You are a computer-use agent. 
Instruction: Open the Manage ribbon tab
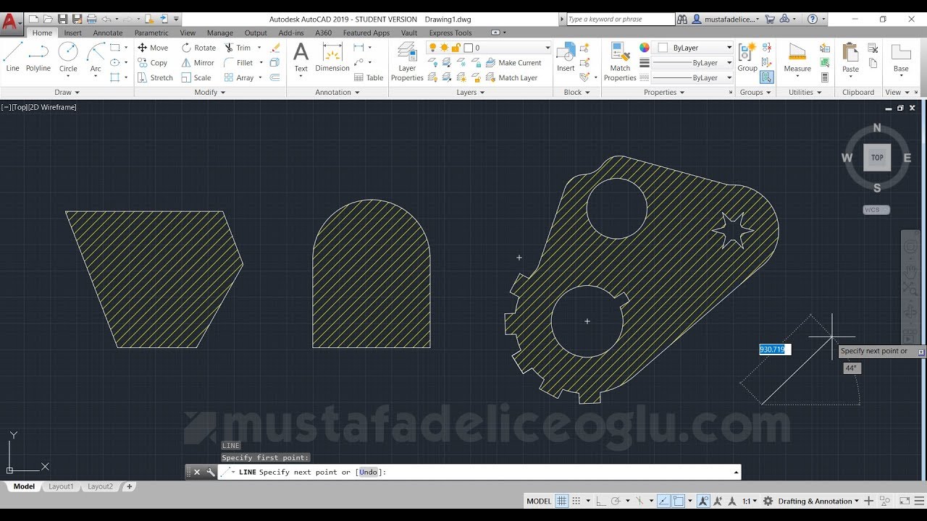pyautogui.click(x=219, y=33)
